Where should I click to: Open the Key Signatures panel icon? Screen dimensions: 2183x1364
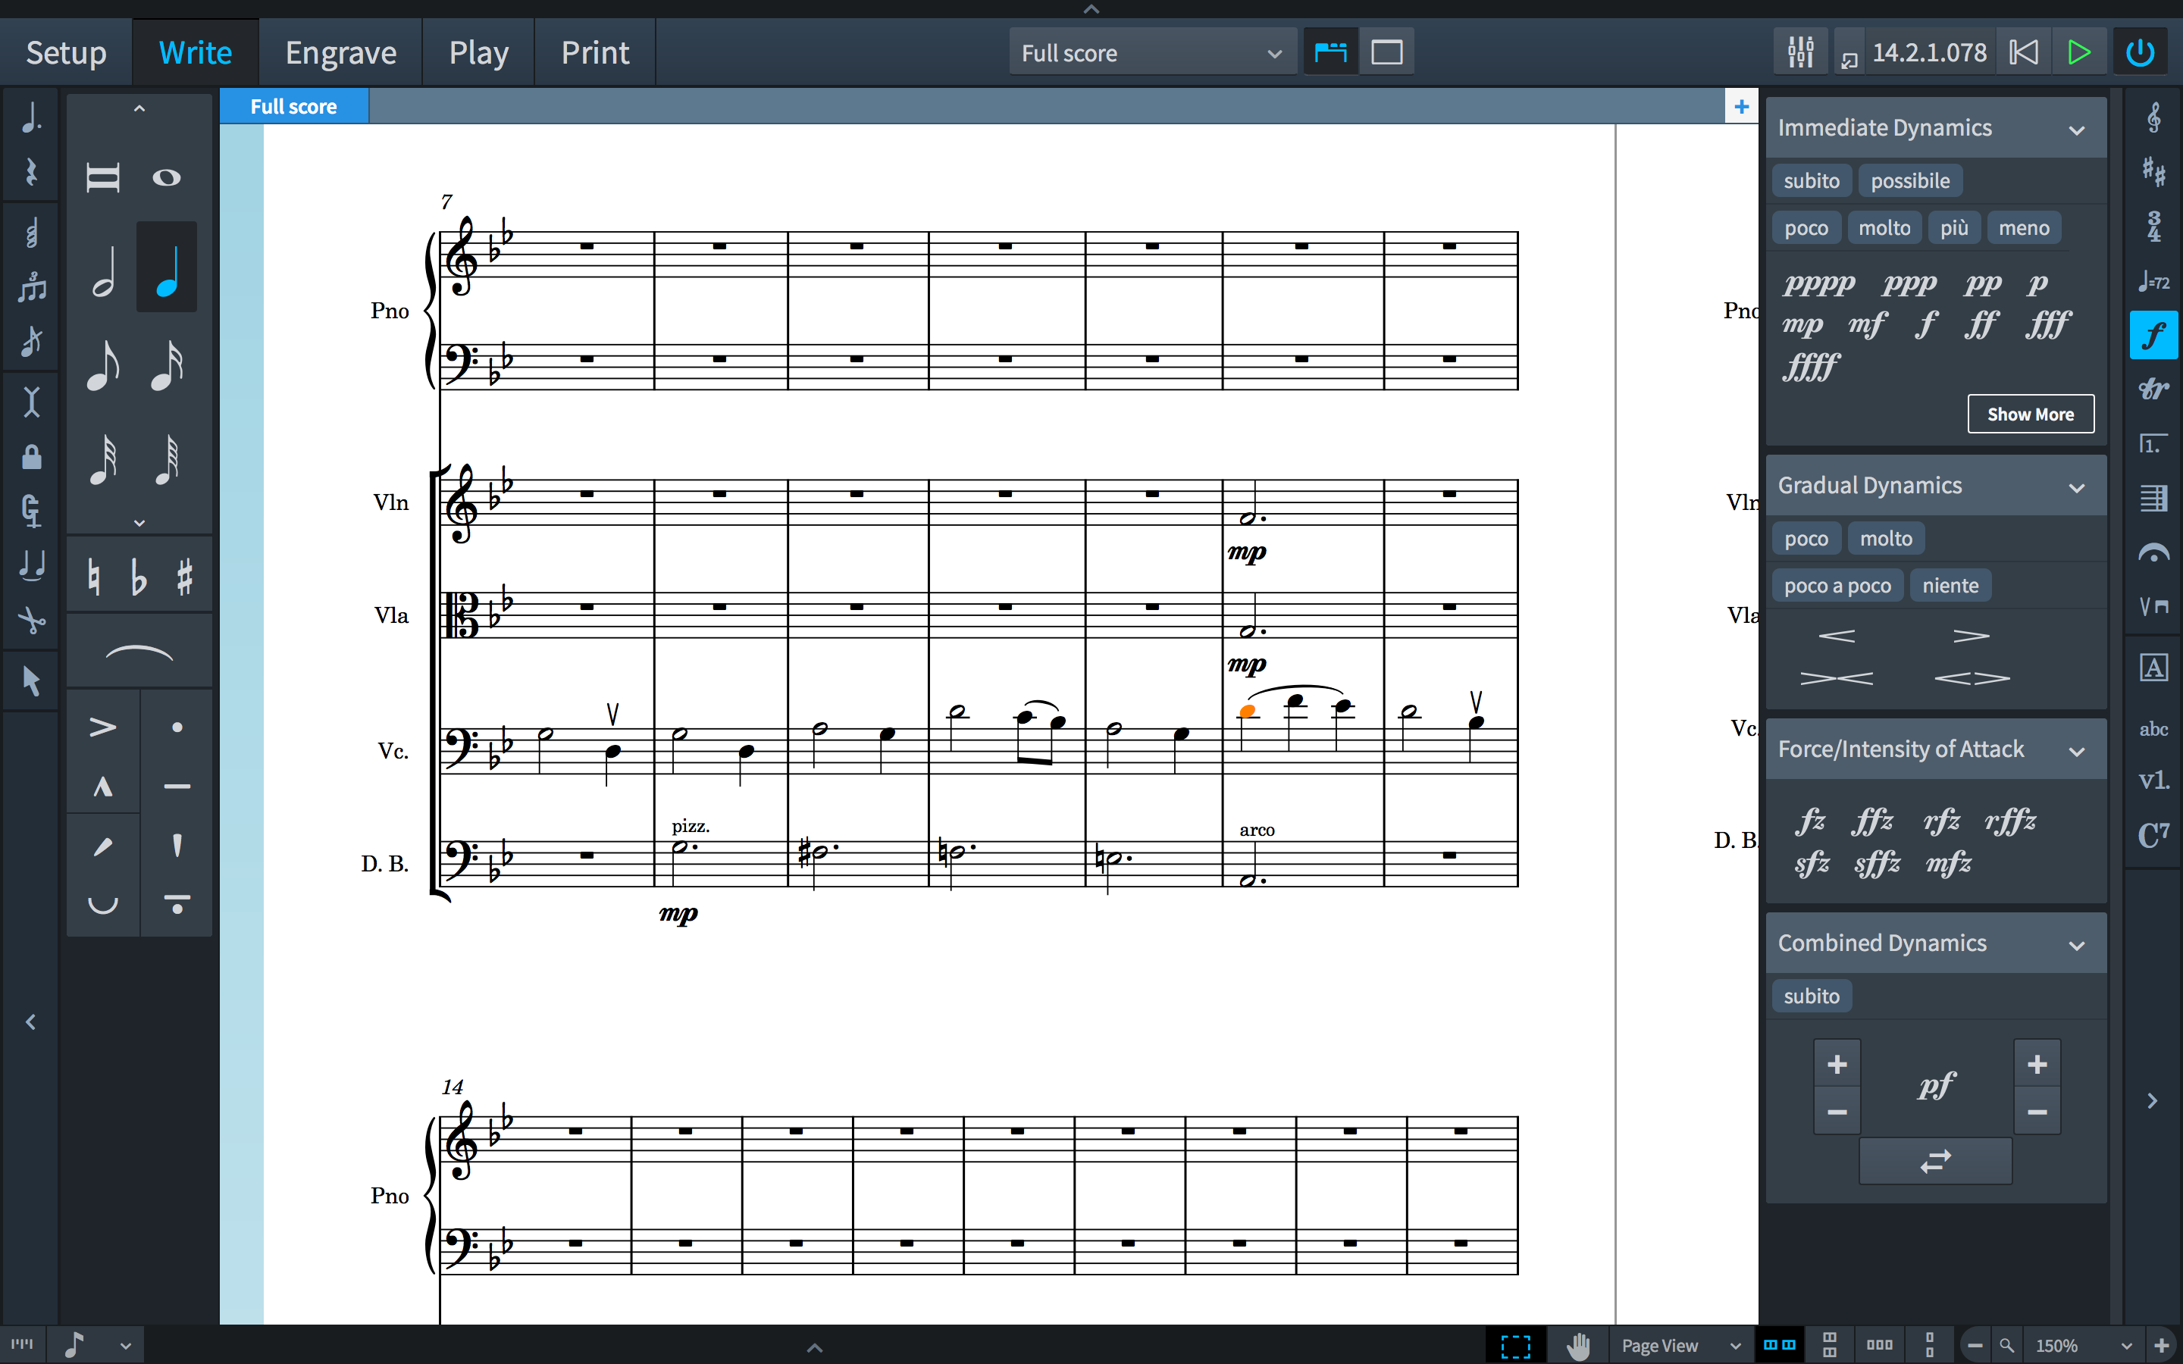(2153, 170)
